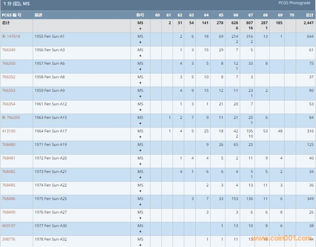
Task: Click the 总计 column header
Action: pyautogui.click(x=309, y=15)
